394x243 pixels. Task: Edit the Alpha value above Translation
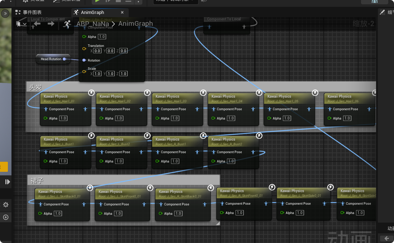(x=102, y=37)
